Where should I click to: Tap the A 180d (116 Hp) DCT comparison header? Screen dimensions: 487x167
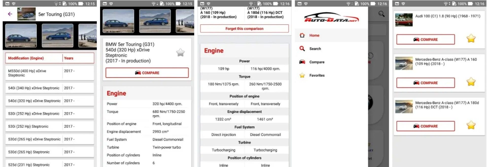point(265,13)
